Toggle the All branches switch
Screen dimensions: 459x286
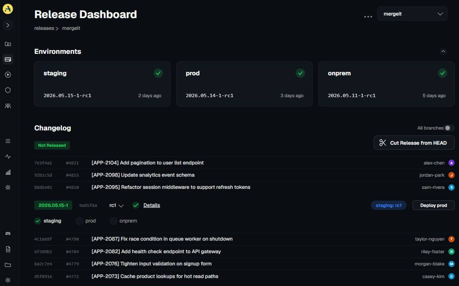coord(449,128)
